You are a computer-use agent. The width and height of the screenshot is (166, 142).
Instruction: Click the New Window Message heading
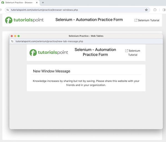point(52,71)
